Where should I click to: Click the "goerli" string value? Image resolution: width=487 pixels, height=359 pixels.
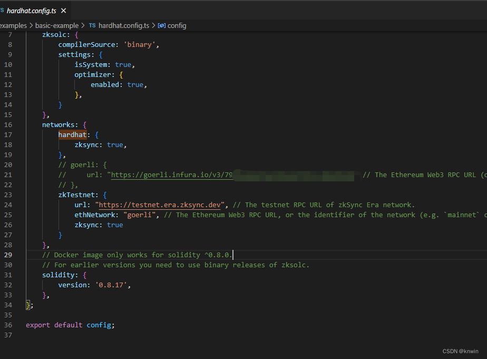[x=140, y=215]
